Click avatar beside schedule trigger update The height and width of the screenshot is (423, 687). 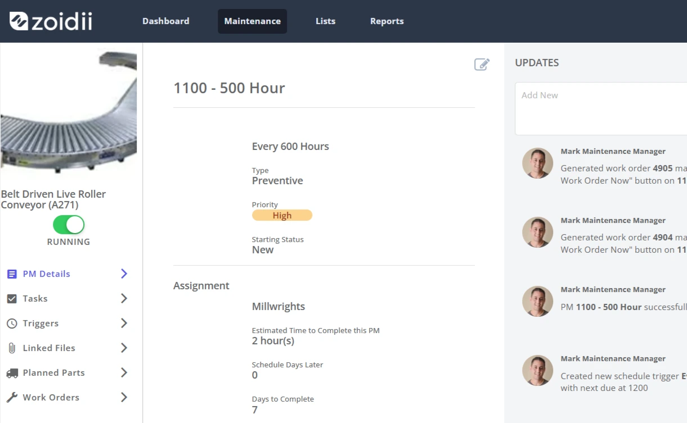(537, 371)
